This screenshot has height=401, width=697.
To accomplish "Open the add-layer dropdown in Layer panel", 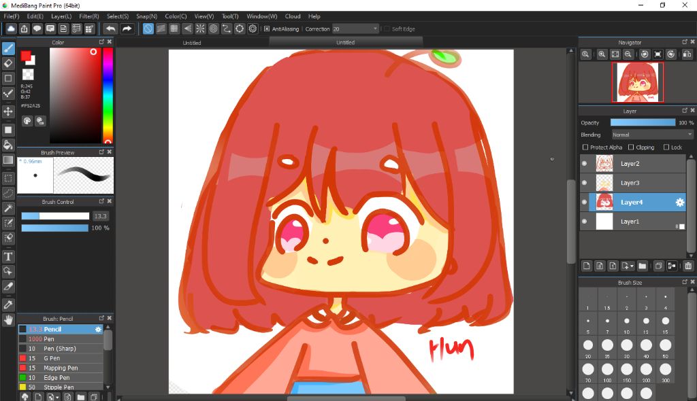I will point(628,266).
